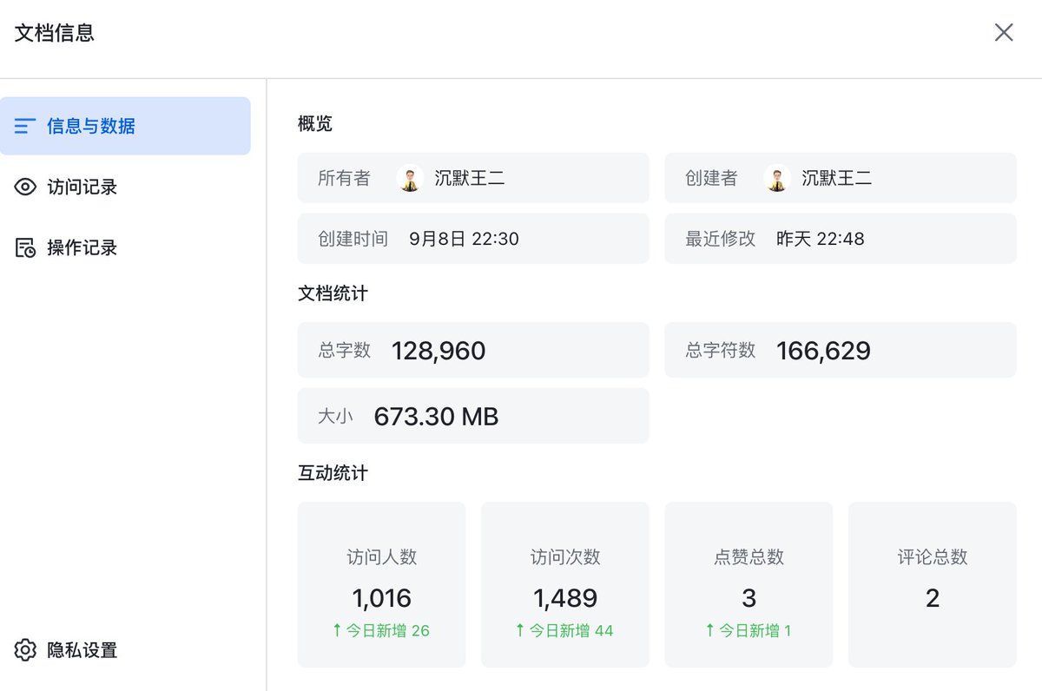Image resolution: width=1042 pixels, height=691 pixels.
Task: Open the 操作记录 tab
Action: pyautogui.click(x=125, y=247)
